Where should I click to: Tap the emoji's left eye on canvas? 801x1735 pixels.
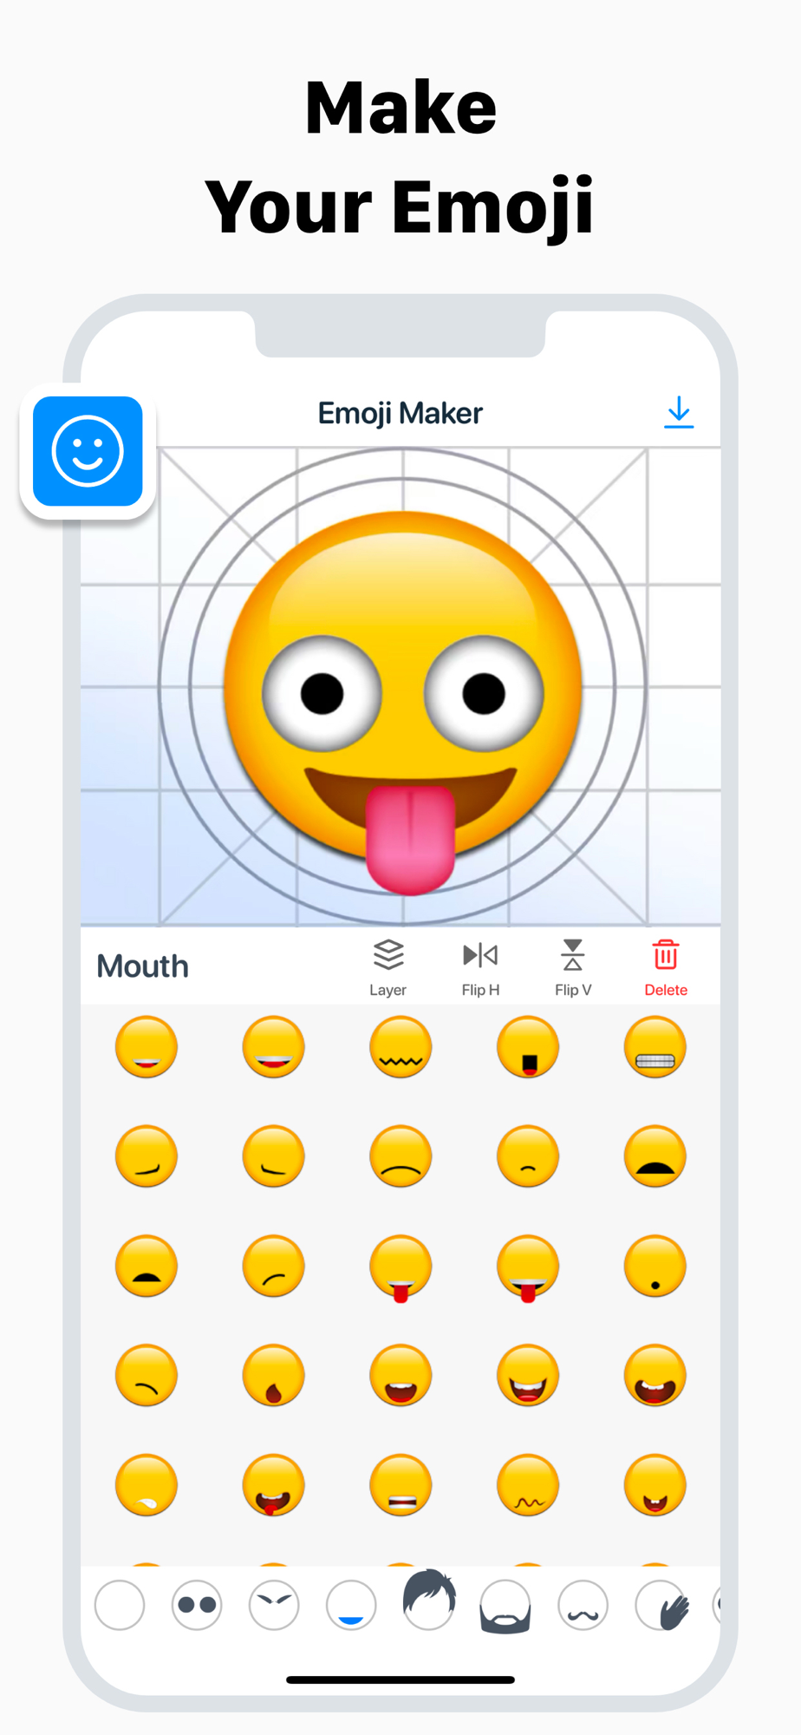322,694
